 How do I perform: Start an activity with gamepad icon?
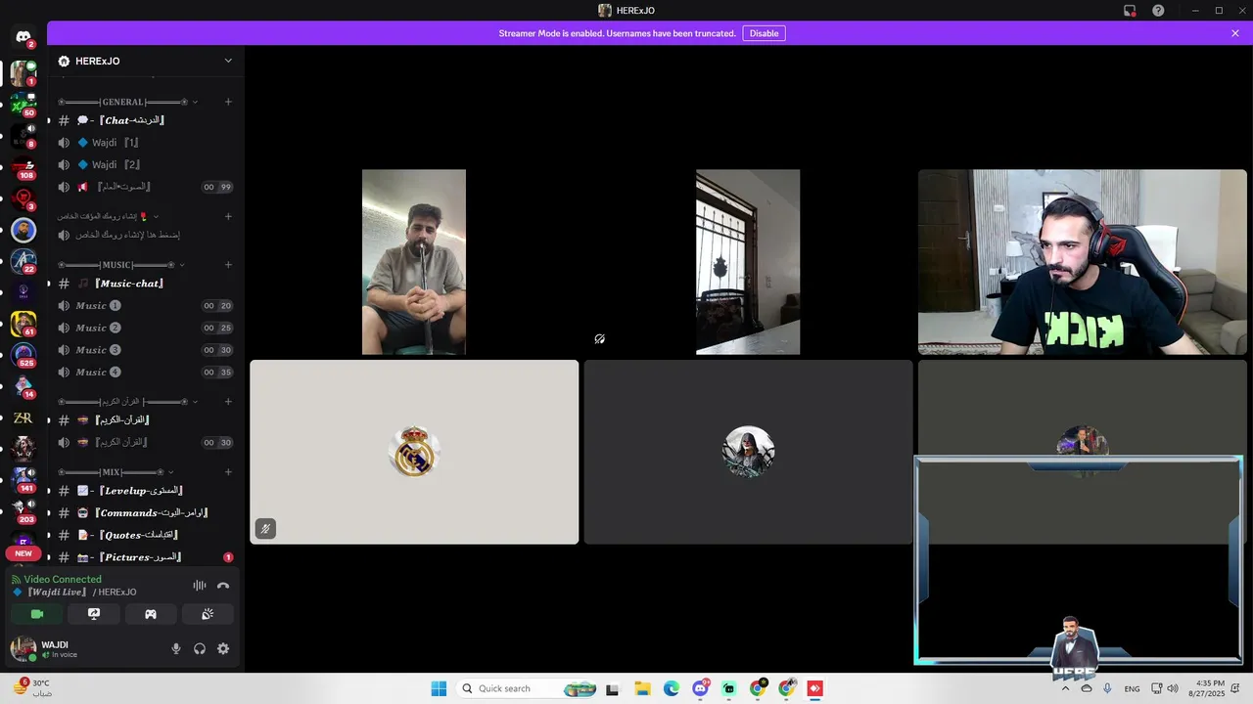(151, 614)
